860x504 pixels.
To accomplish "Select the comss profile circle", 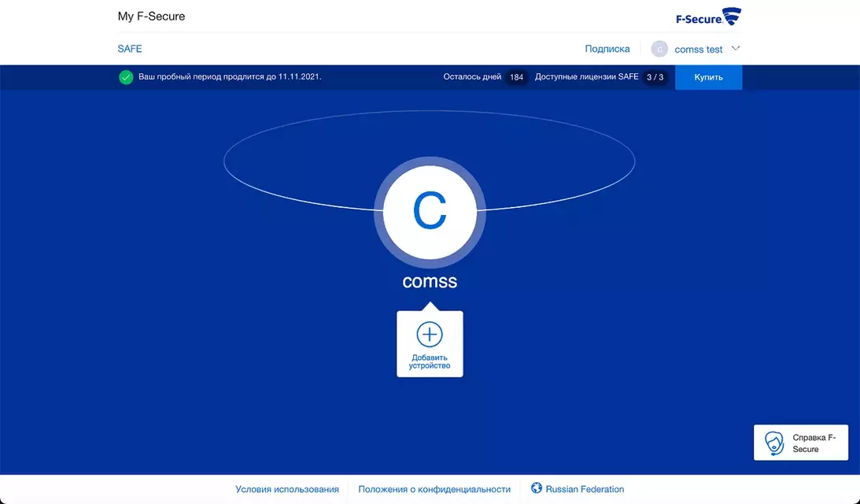I will pyautogui.click(x=430, y=213).
